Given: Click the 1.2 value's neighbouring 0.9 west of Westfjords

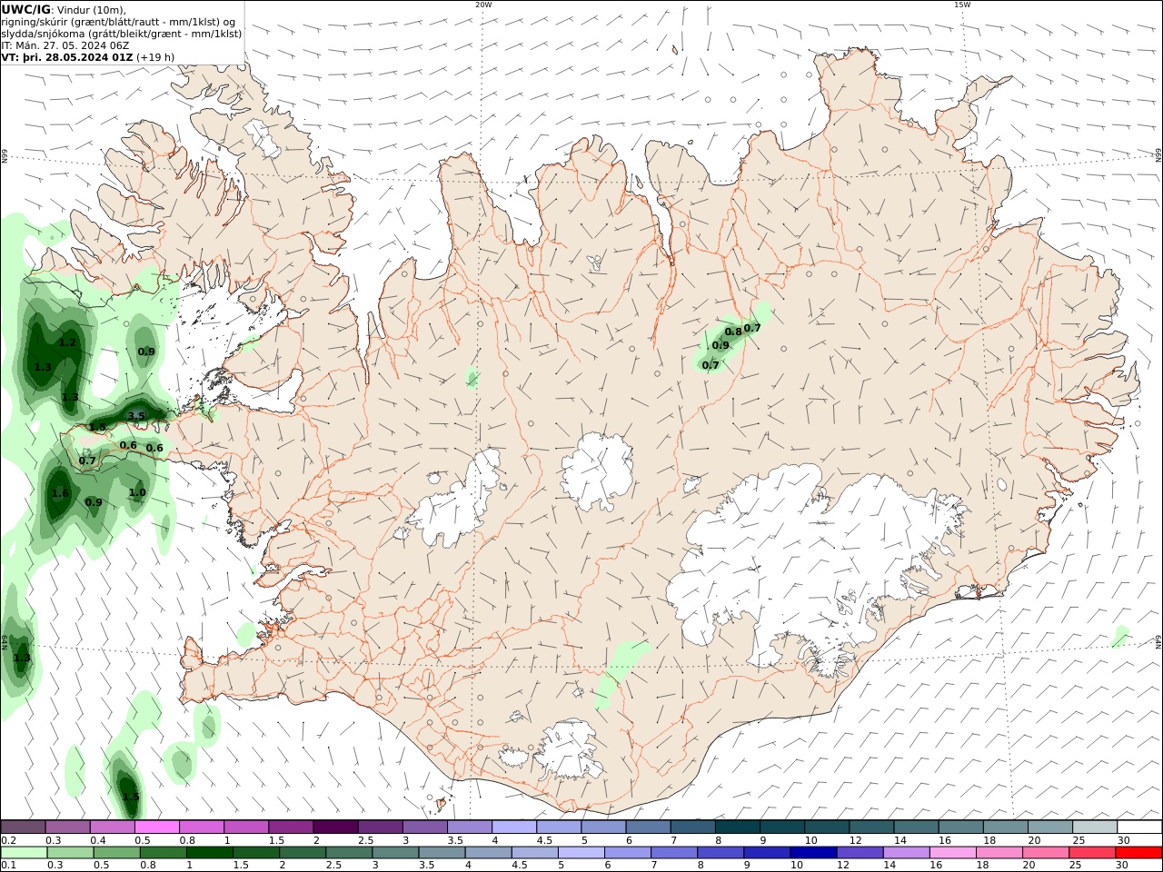Looking at the screenshot, I should [x=146, y=352].
